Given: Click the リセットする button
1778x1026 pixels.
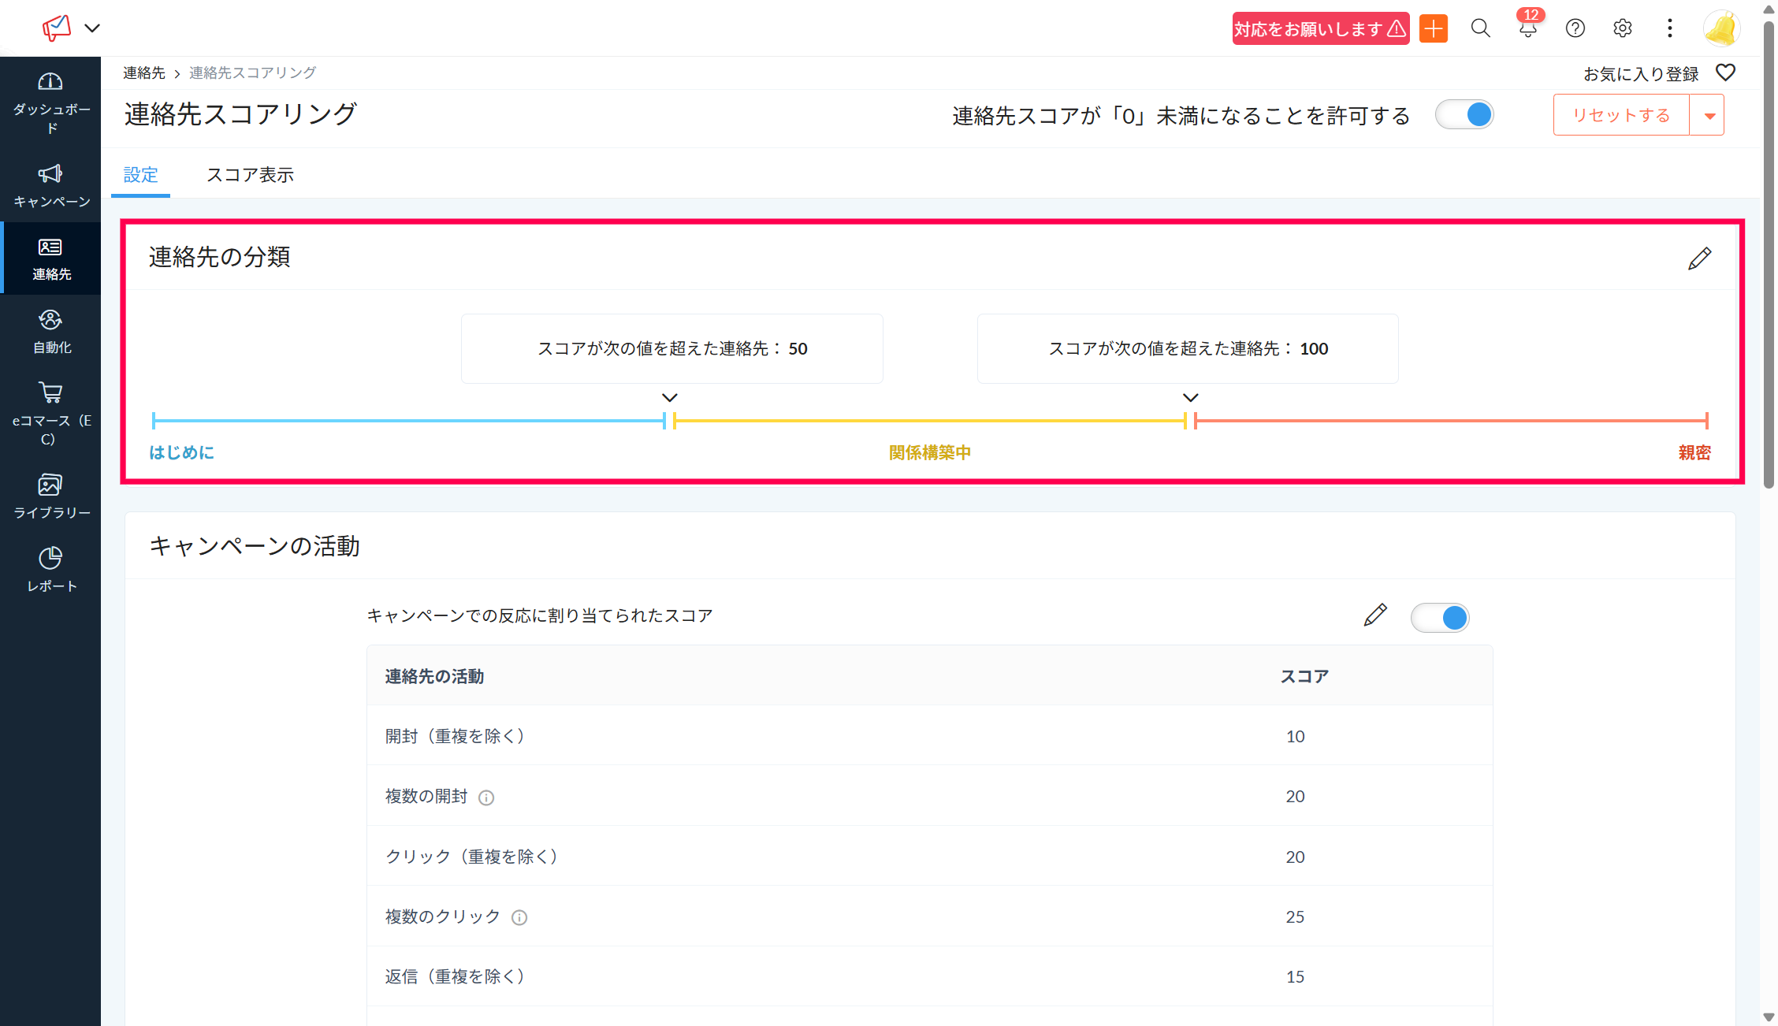Looking at the screenshot, I should (1620, 116).
